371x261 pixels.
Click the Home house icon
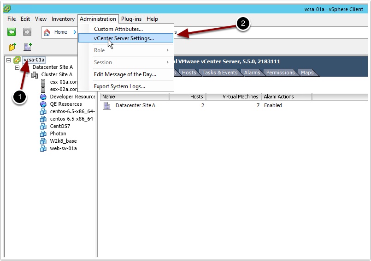click(47, 32)
